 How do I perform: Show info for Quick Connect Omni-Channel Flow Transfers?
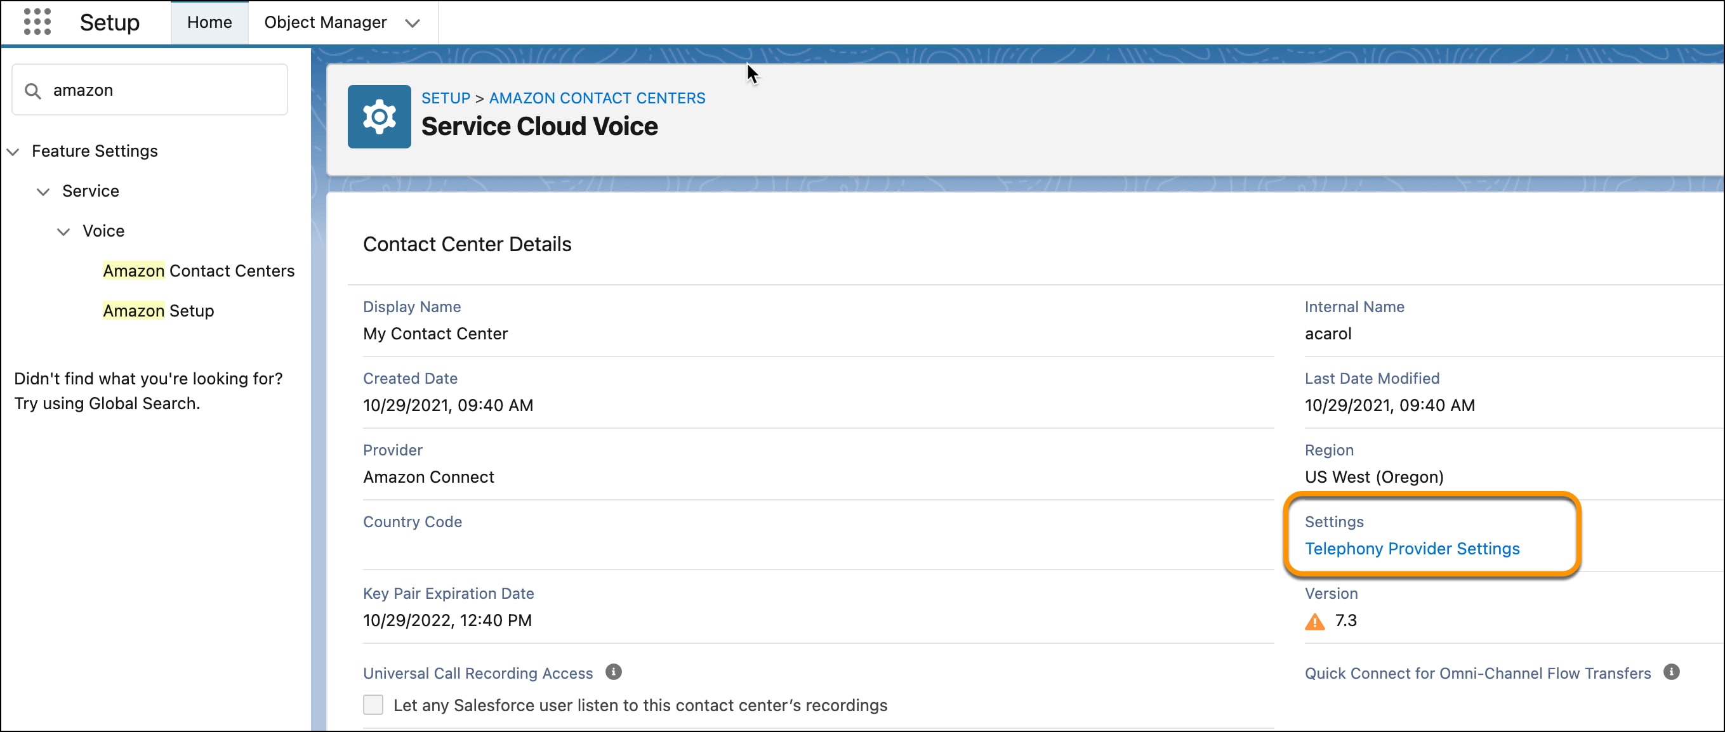tap(1672, 672)
